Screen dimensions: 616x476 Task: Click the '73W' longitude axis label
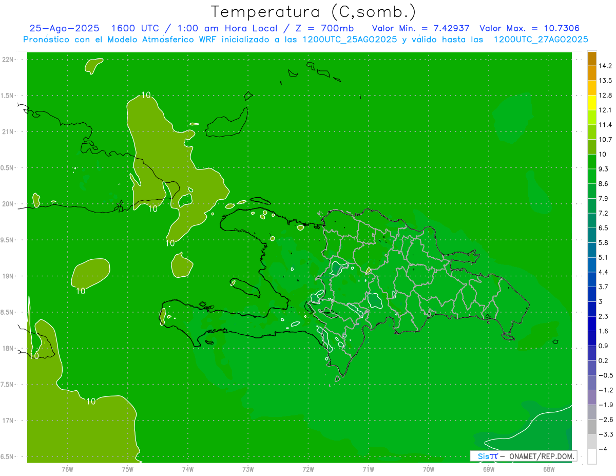click(x=248, y=469)
